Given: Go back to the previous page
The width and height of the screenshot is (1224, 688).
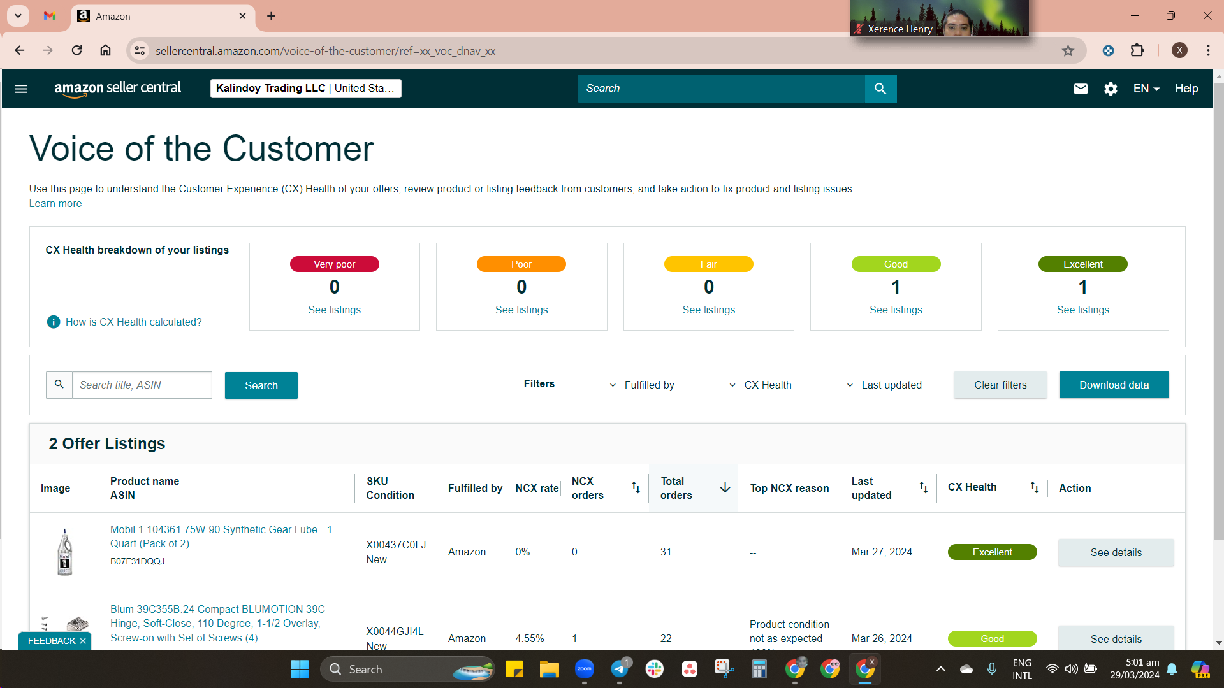Looking at the screenshot, I should click(20, 50).
